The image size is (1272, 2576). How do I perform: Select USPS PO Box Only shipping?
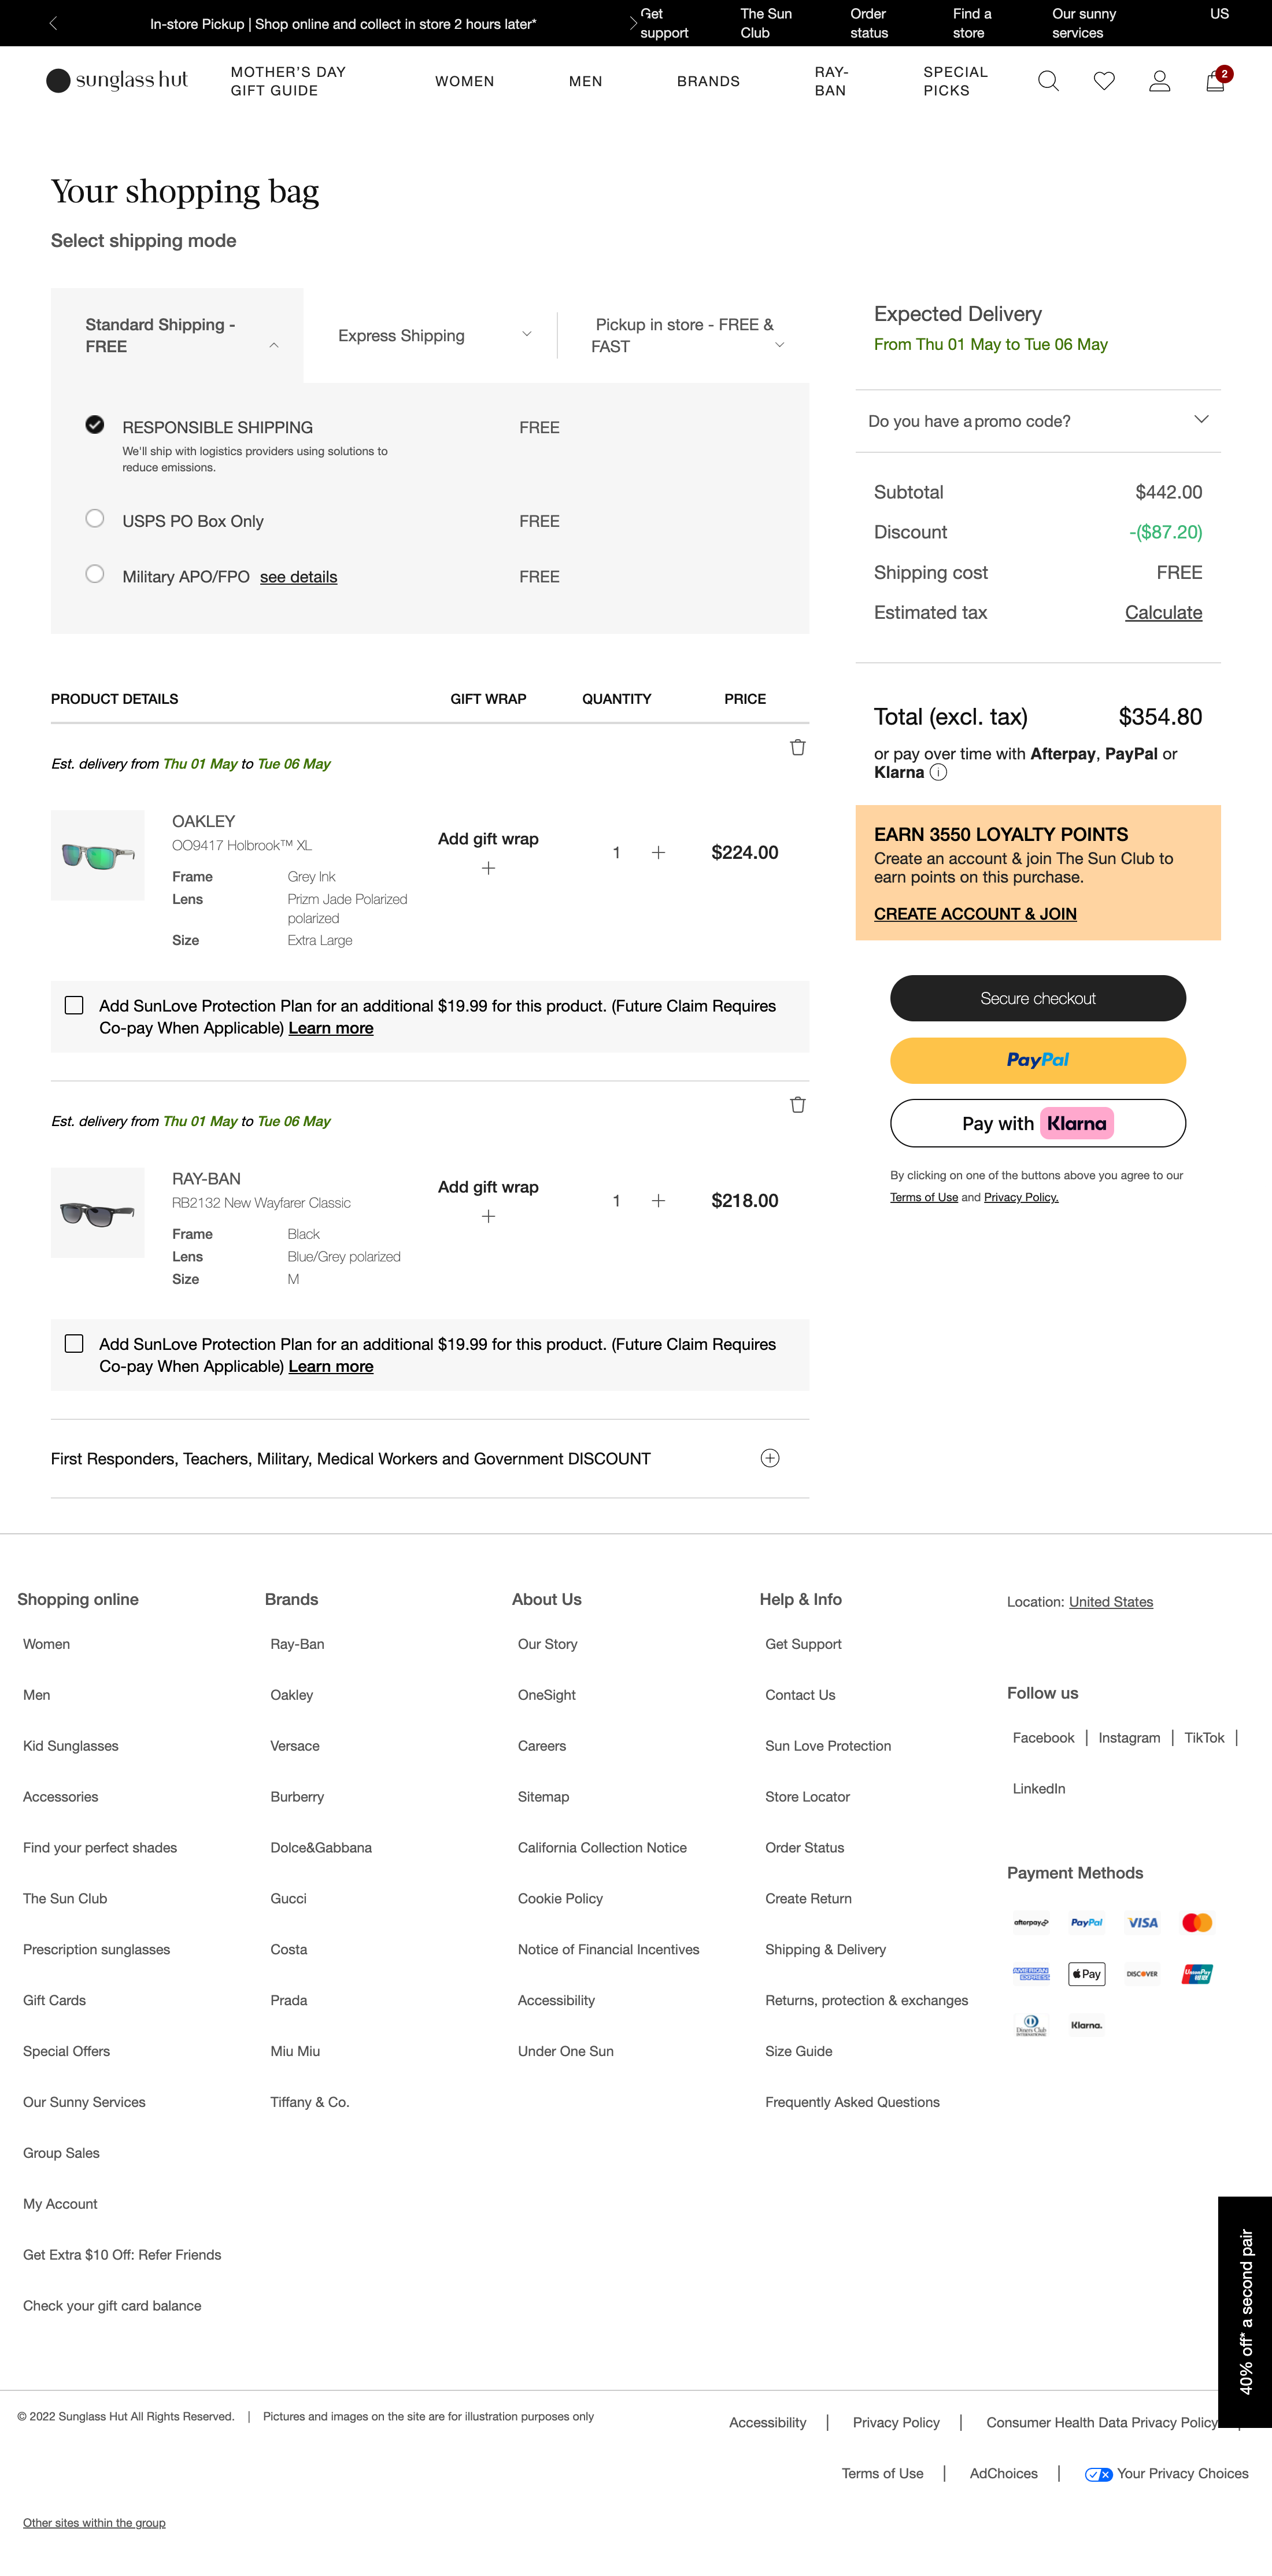coord(95,518)
